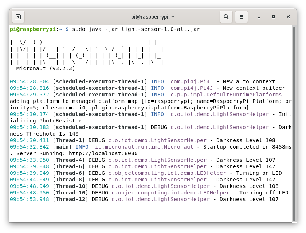Screen dimensions: 306x233
Task: Maximize the terminal window
Action: (274, 17)
